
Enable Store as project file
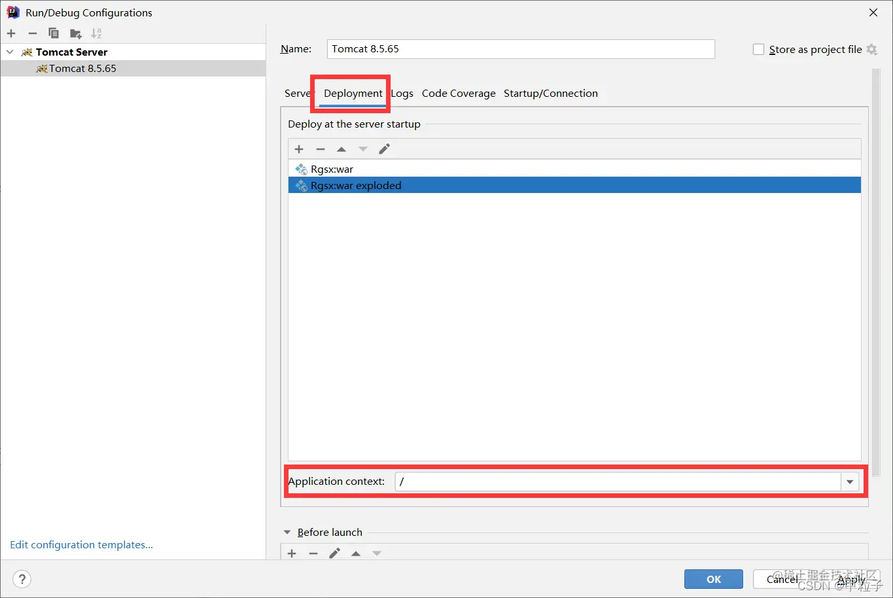click(x=758, y=49)
